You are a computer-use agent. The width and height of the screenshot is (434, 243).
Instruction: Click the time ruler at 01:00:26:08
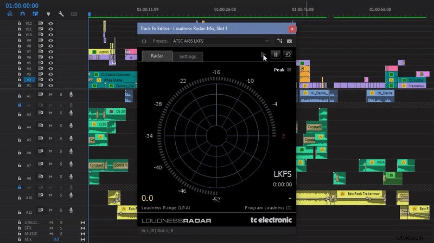tap(225, 9)
